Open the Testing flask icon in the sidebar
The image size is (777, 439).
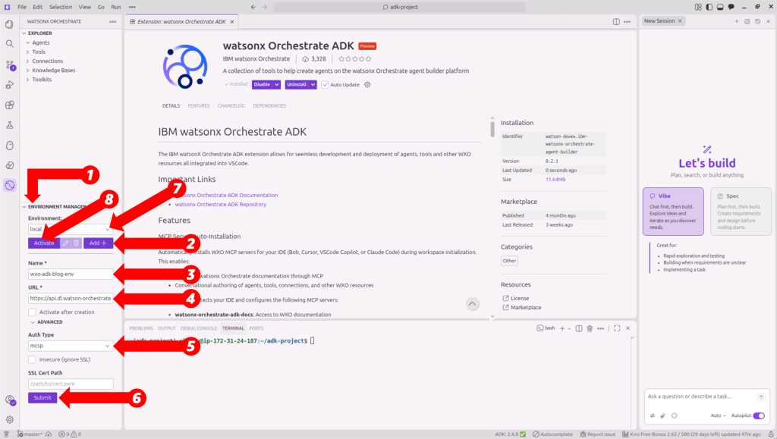(8, 124)
